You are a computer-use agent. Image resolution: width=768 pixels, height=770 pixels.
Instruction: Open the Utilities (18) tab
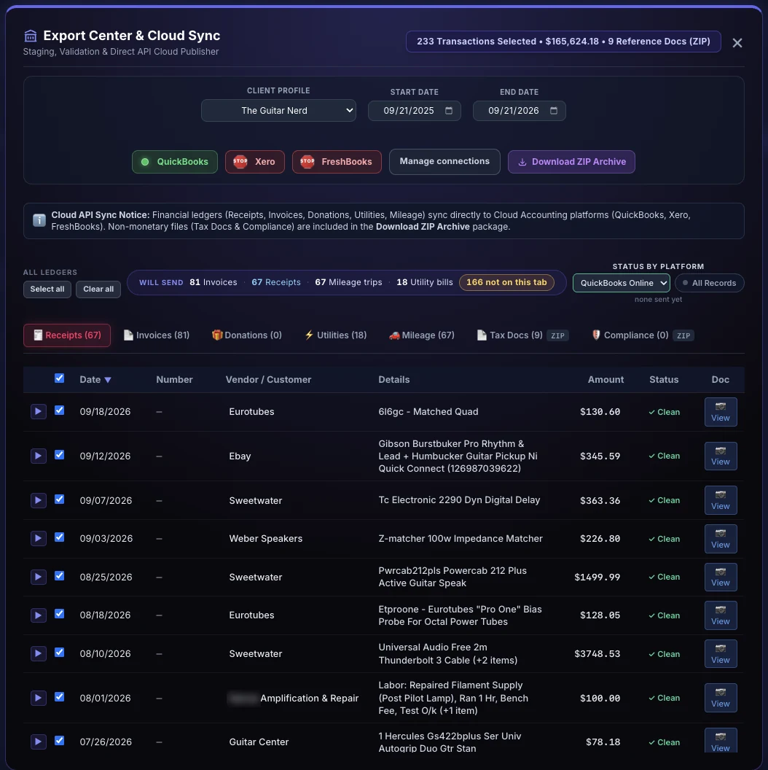(x=336, y=335)
